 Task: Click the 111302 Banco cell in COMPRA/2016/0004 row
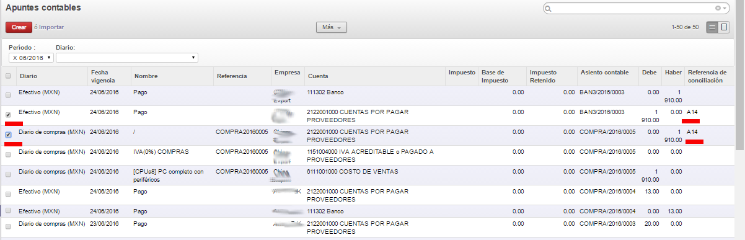coord(326,211)
